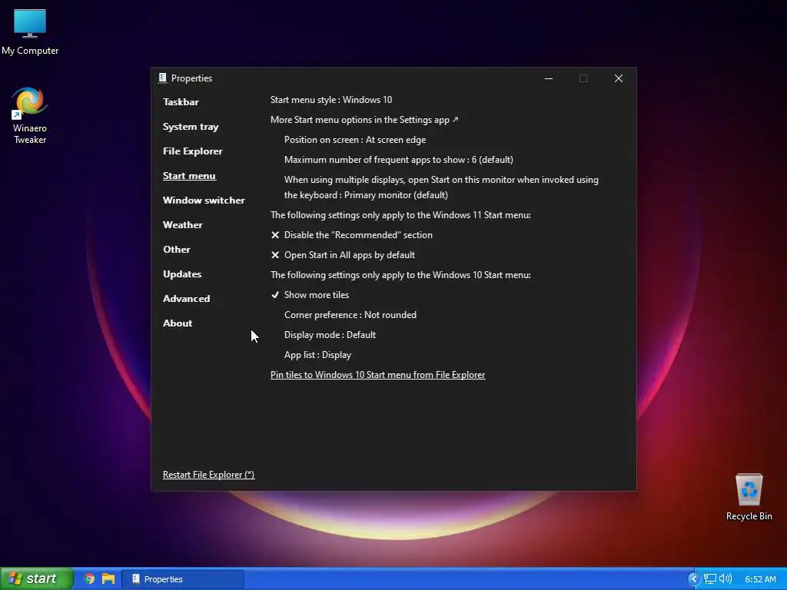
Task: Open the Start button
Action: 37,578
